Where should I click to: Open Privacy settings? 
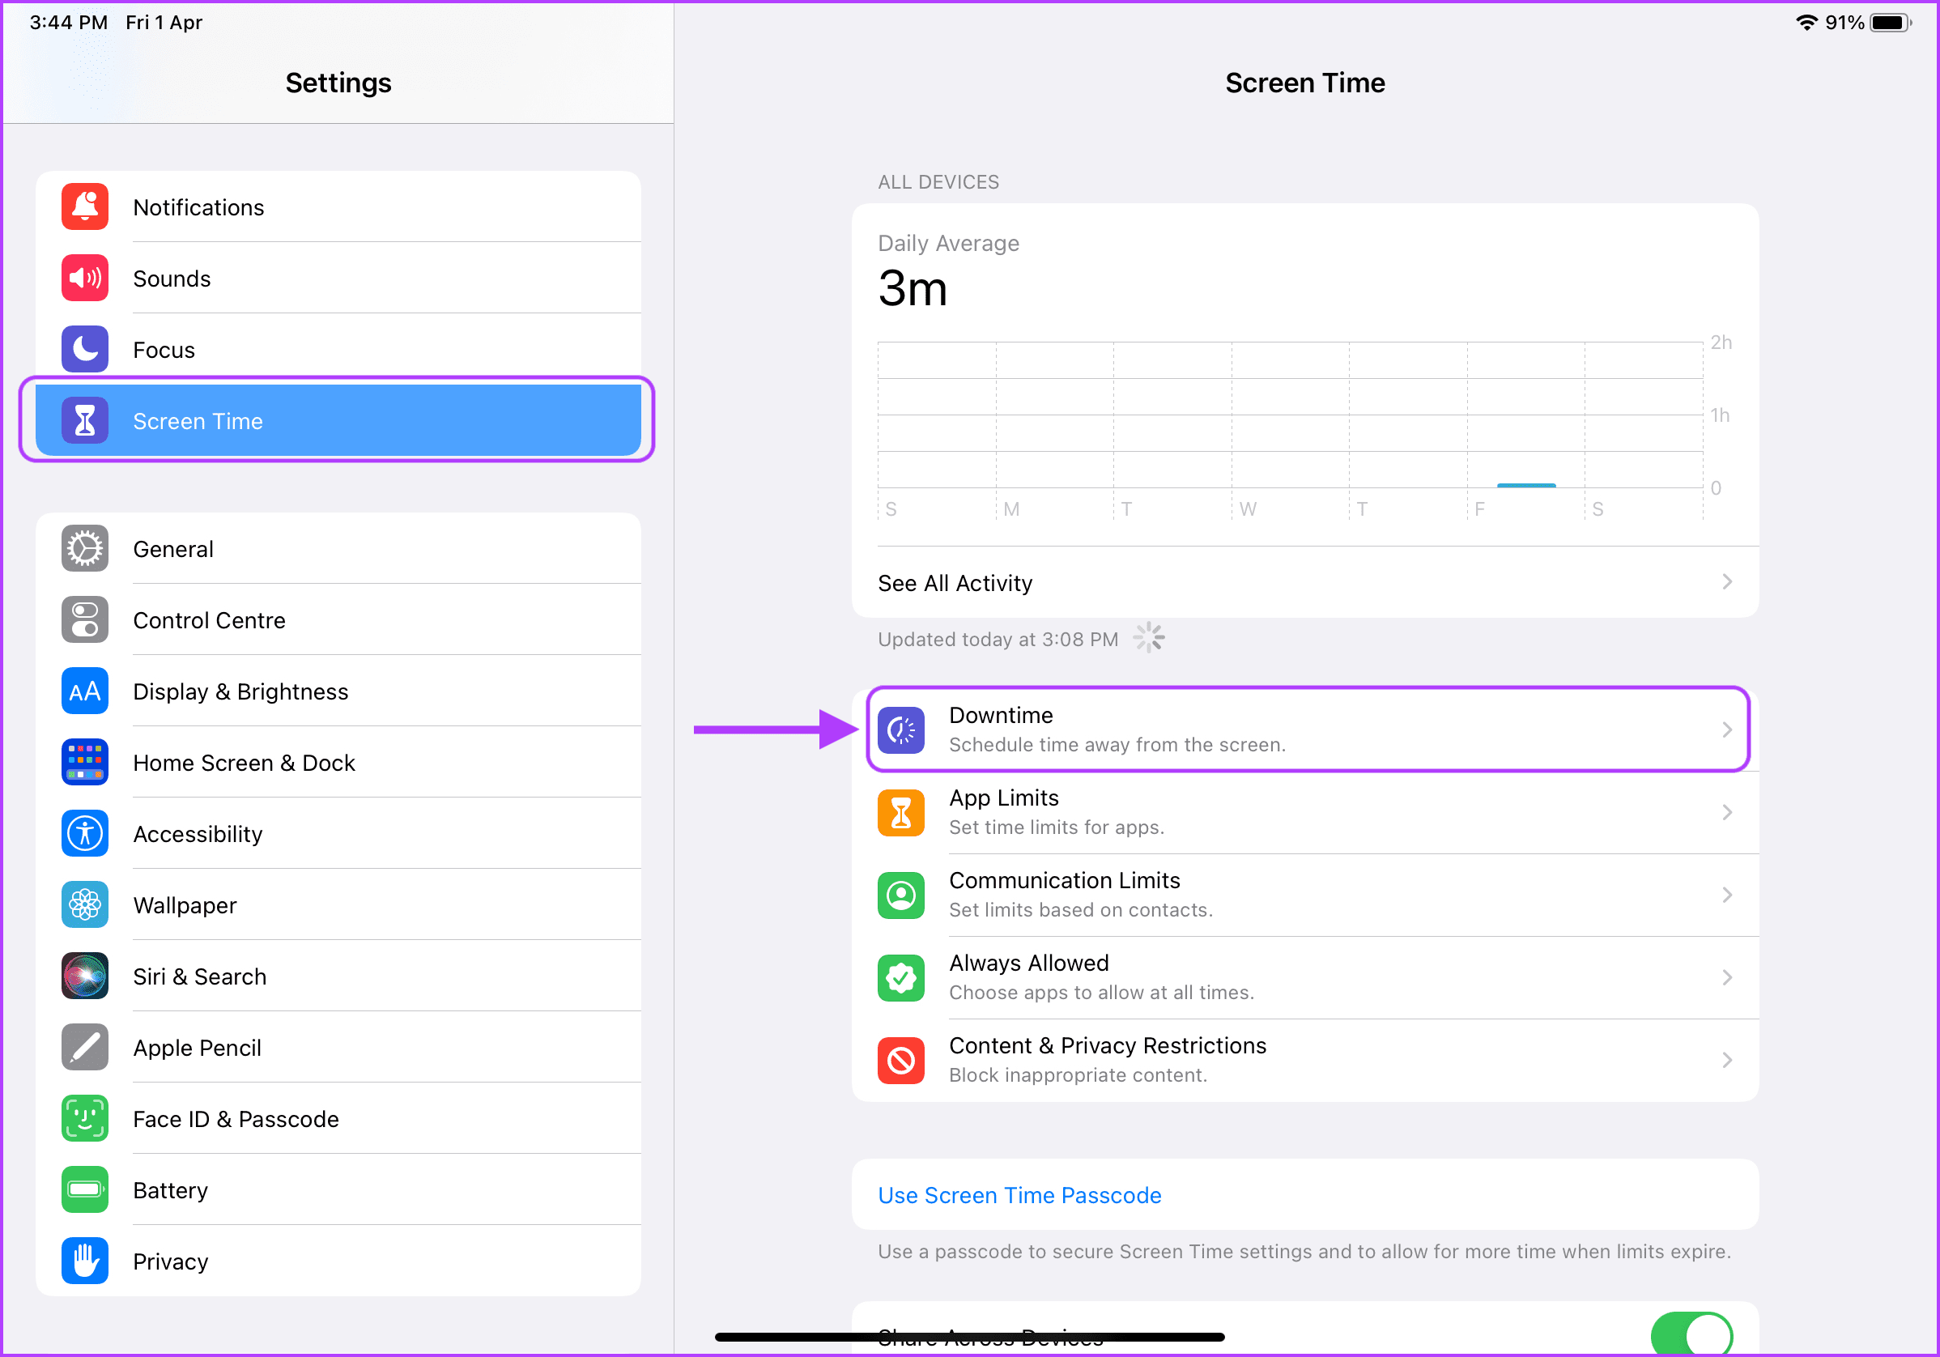[x=338, y=1261]
